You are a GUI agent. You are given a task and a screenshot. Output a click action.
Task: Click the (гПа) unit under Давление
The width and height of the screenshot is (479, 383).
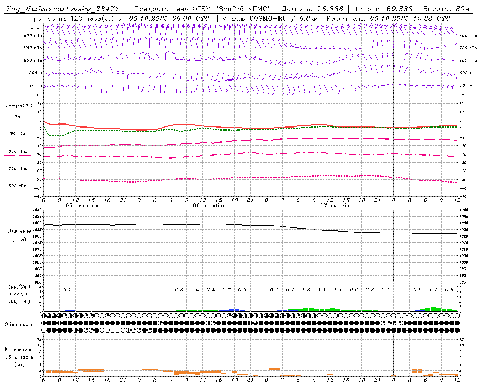(19, 239)
